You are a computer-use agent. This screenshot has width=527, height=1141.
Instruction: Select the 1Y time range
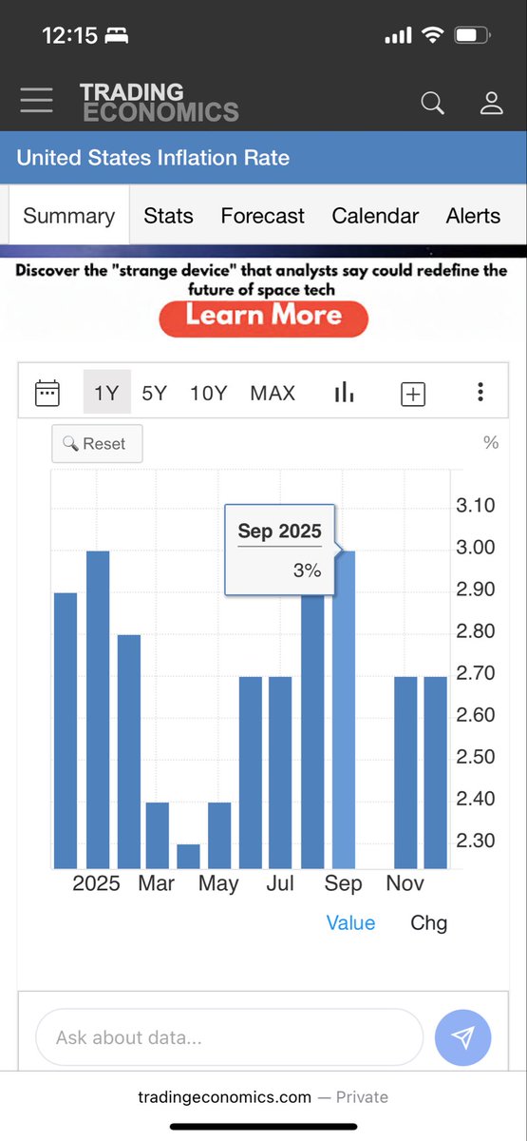[106, 393]
